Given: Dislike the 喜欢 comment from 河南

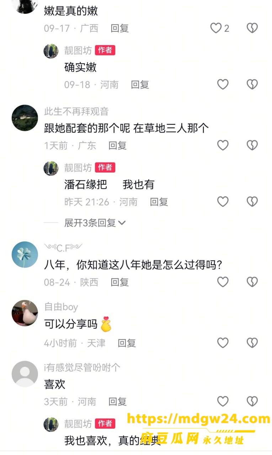Looking at the screenshot, I should [x=252, y=401].
